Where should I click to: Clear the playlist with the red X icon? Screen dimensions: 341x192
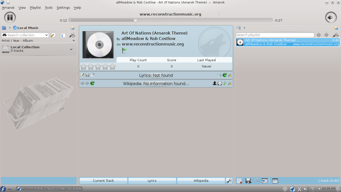coord(239,181)
